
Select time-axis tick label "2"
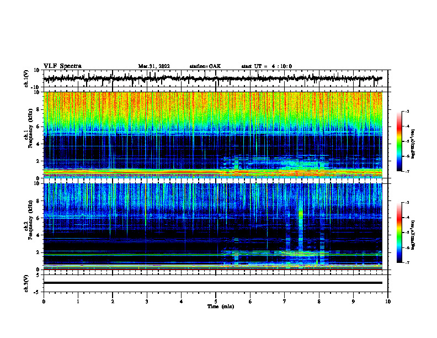113,302
